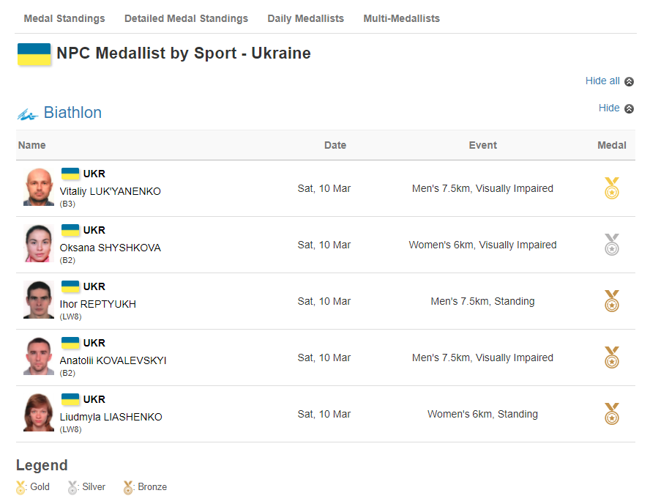The image size is (650, 504).
Task: Open the Medal Standings tab
Action: point(64,18)
